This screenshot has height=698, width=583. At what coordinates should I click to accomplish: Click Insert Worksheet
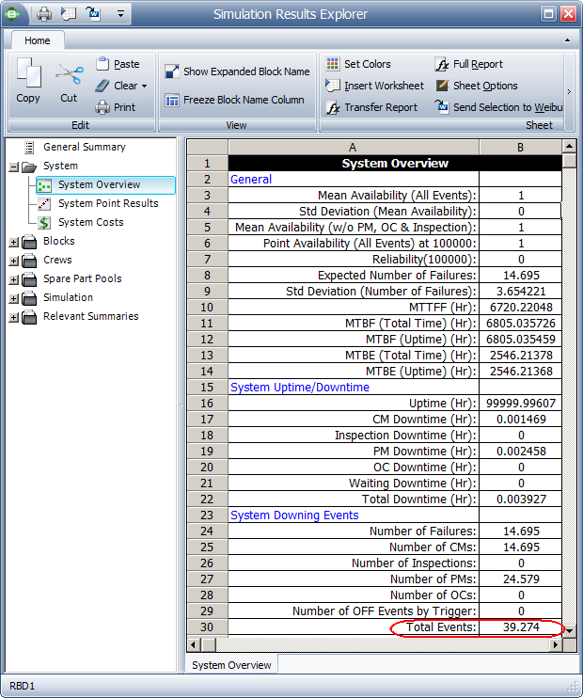[x=375, y=86]
